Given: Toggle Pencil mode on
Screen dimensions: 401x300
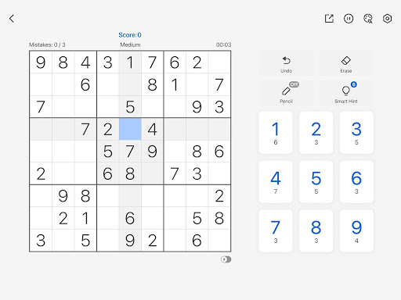Looking at the screenshot, I should [287, 93].
